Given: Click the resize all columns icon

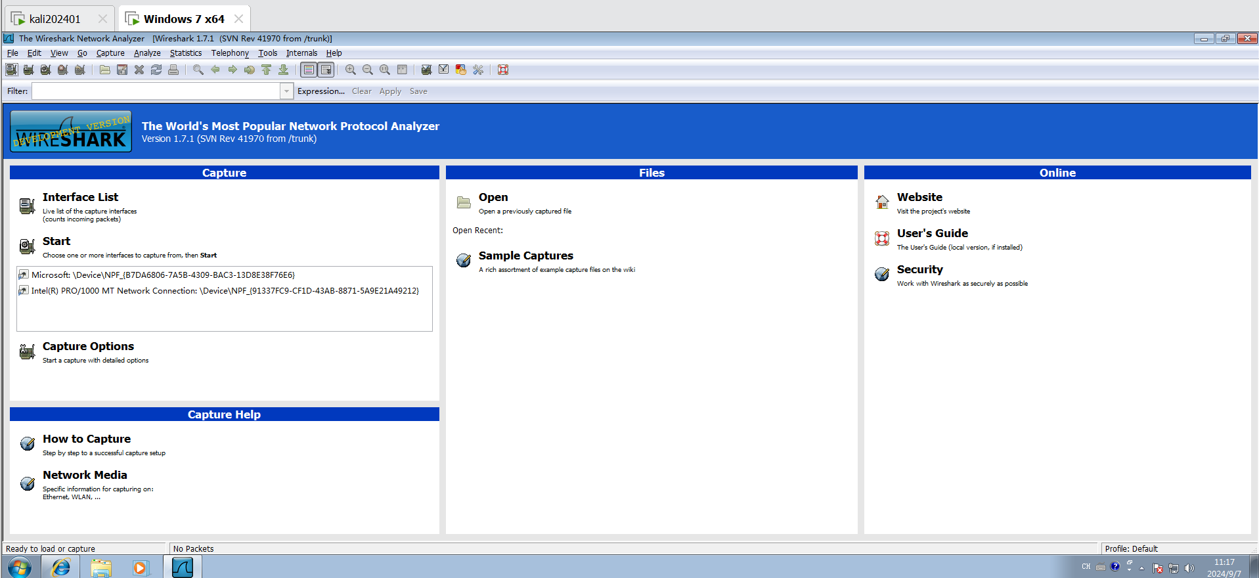Looking at the screenshot, I should [x=402, y=70].
